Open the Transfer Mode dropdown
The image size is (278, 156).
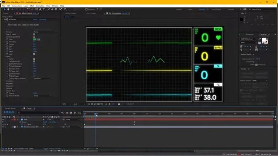pyautogui.click(x=43, y=96)
